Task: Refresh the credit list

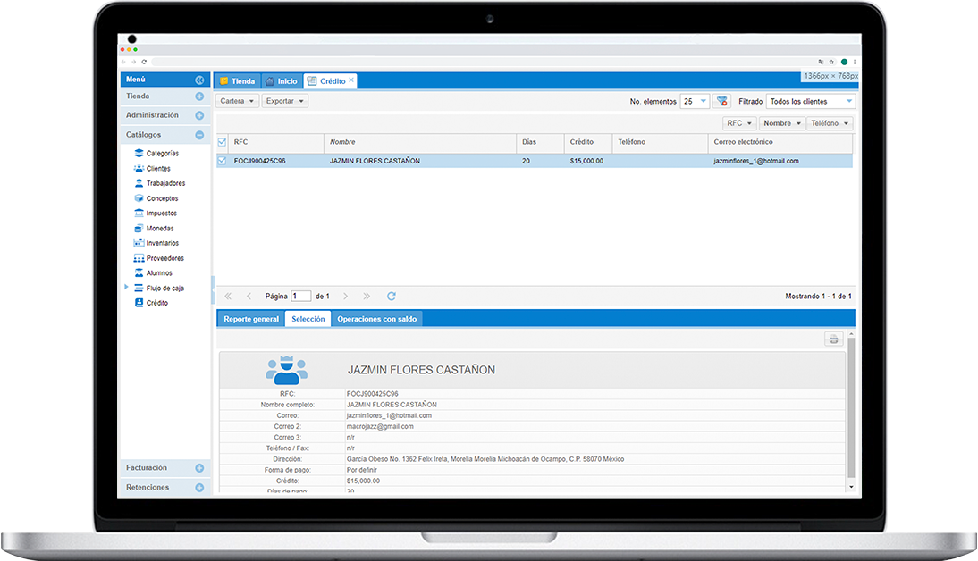Action: click(x=392, y=296)
